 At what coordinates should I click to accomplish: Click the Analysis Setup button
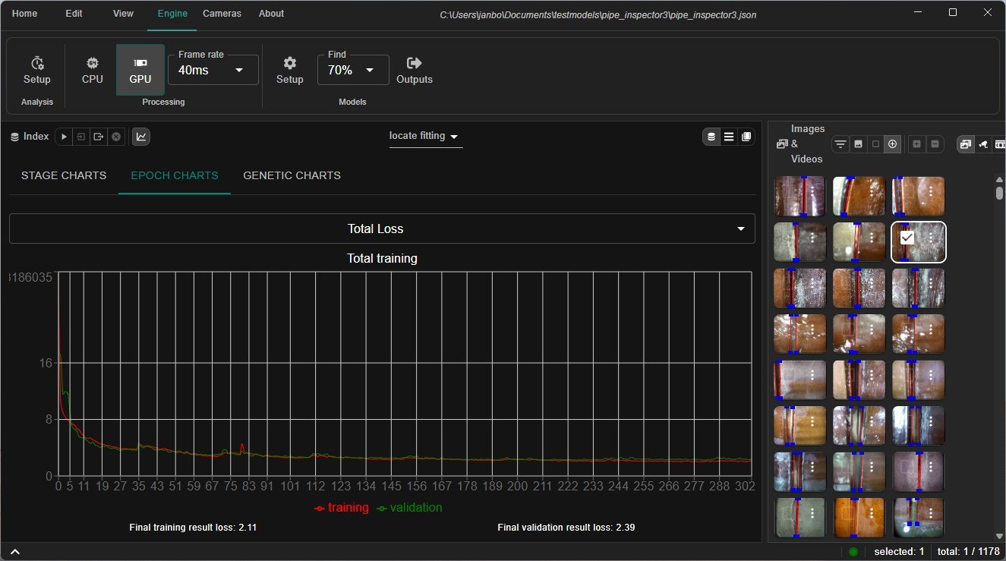(x=36, y=69)
